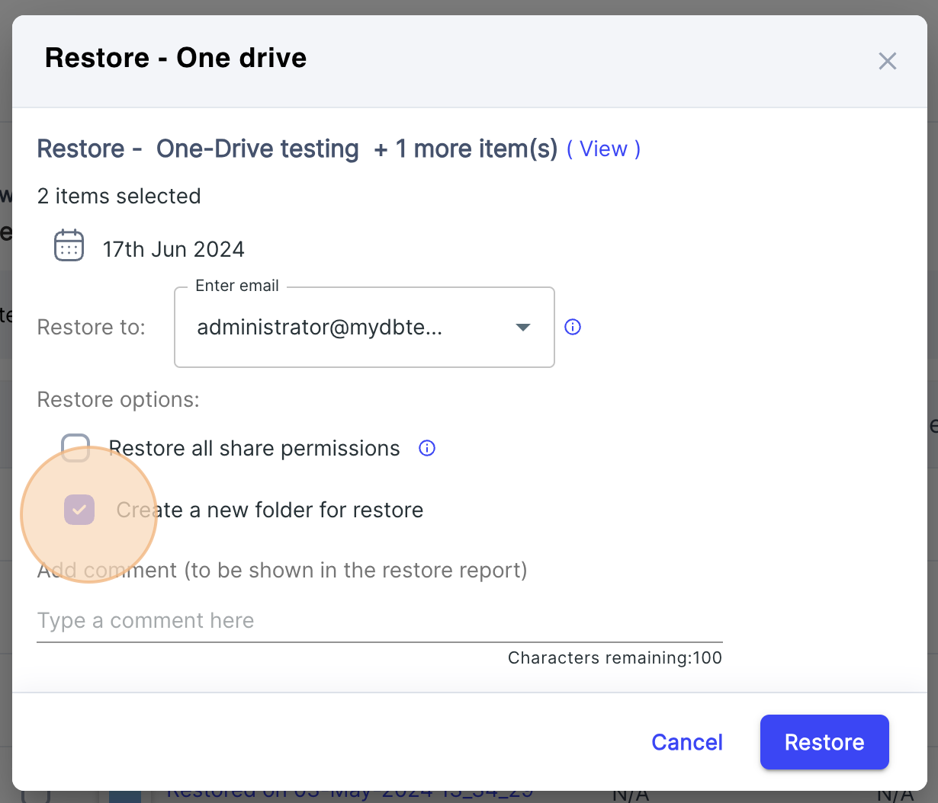Open ( View ) to see more selected items
Image resolution: width=938 pixels, height=803 pixels.
[603, 149]
